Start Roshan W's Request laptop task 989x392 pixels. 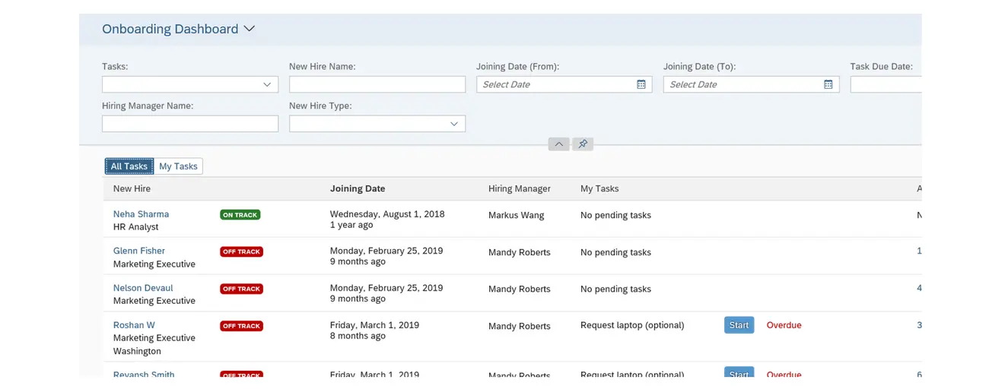[739, 325]
